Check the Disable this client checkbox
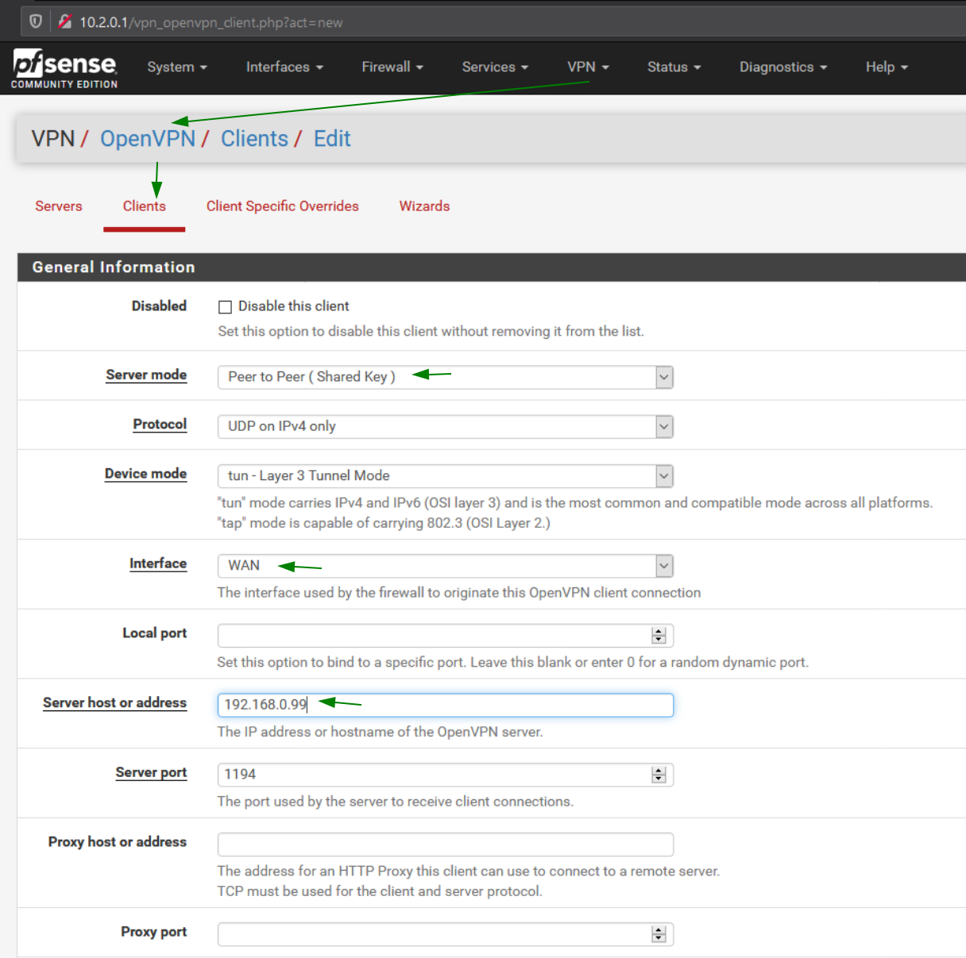The width and height of the screenshot is (966, 958). (225, 307)
